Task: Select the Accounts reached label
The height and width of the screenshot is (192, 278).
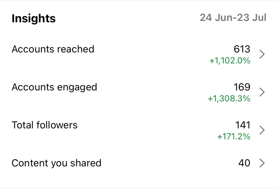Action: 53,49
